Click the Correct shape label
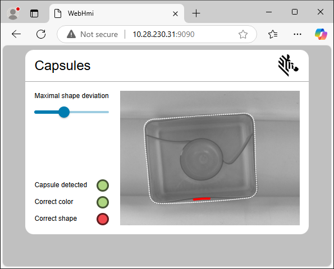 (x=56, y=219)
